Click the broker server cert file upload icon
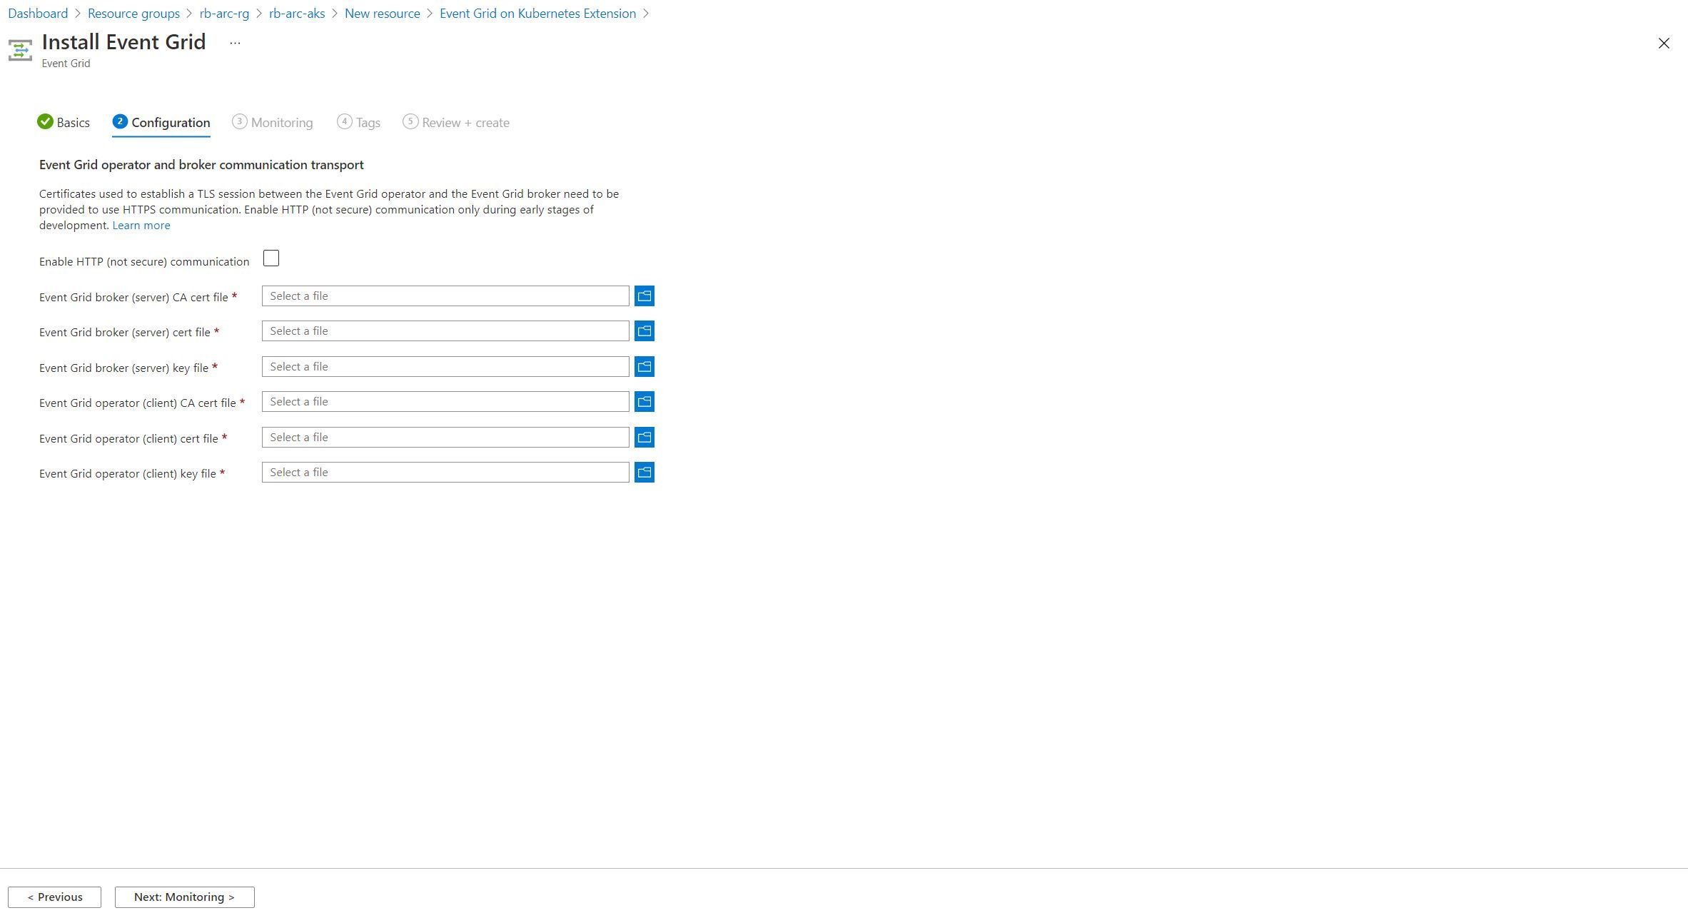 click(x=644, y=331)
